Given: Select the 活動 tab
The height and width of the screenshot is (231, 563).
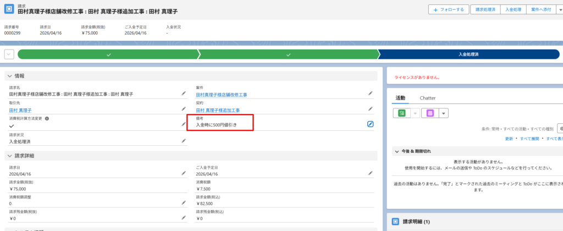Looking at the screenshot, I should 400,98.
